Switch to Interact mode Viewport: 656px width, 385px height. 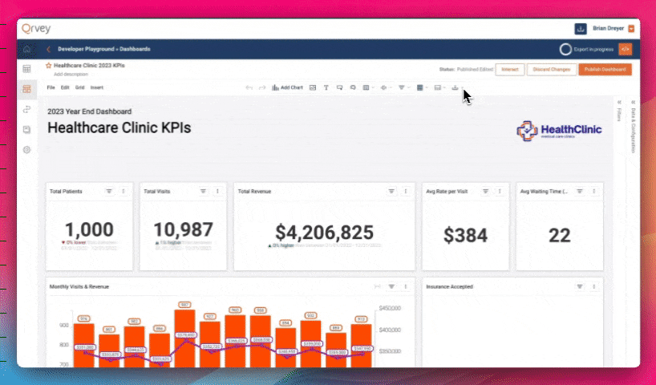[x=509, y=70]
